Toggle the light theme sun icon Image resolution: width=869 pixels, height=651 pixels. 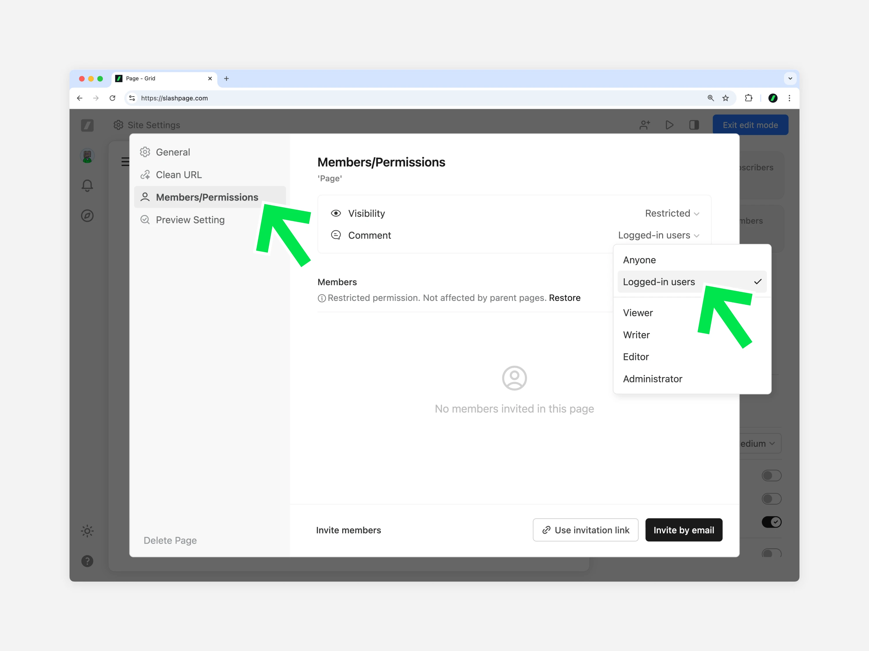(87, 531)
